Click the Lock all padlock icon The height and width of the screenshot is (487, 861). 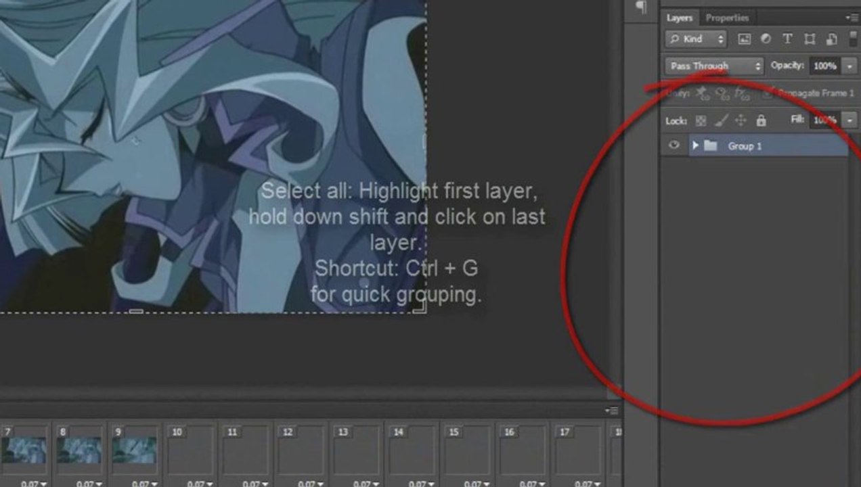761,121
